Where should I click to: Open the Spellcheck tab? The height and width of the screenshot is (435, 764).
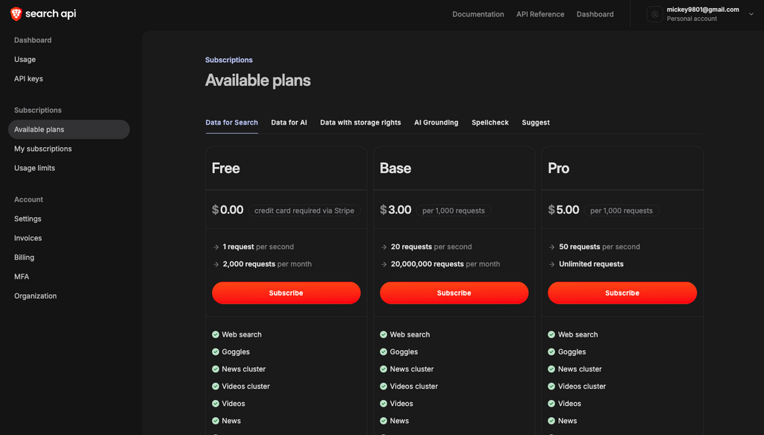tap(489, 122)
